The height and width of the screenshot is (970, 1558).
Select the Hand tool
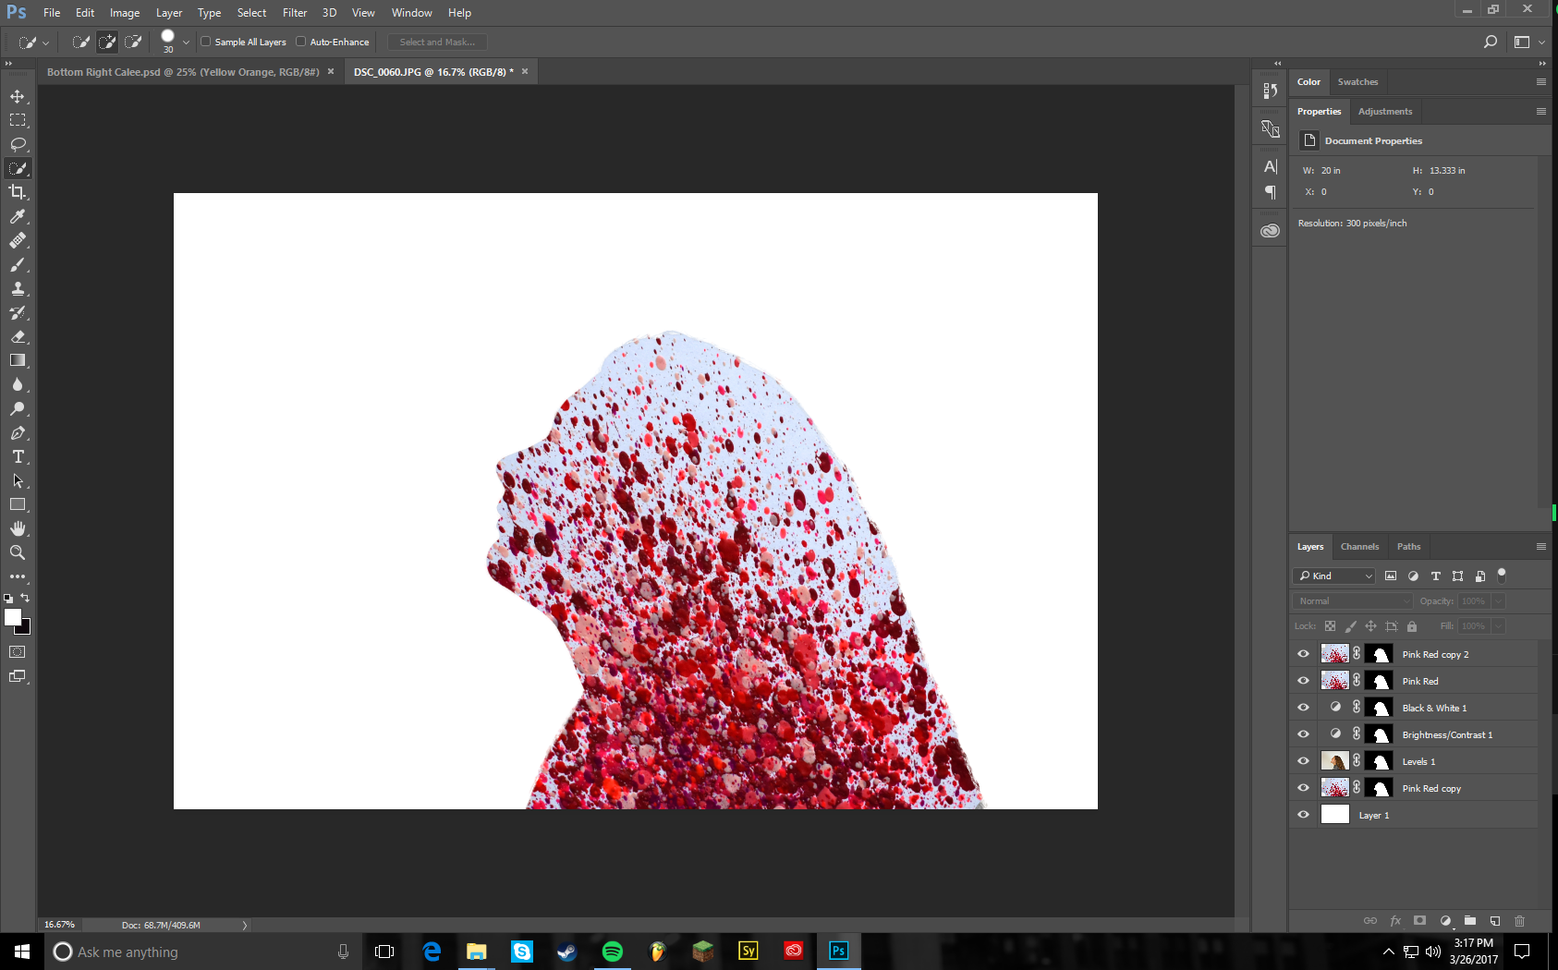[x=18, y=528]
